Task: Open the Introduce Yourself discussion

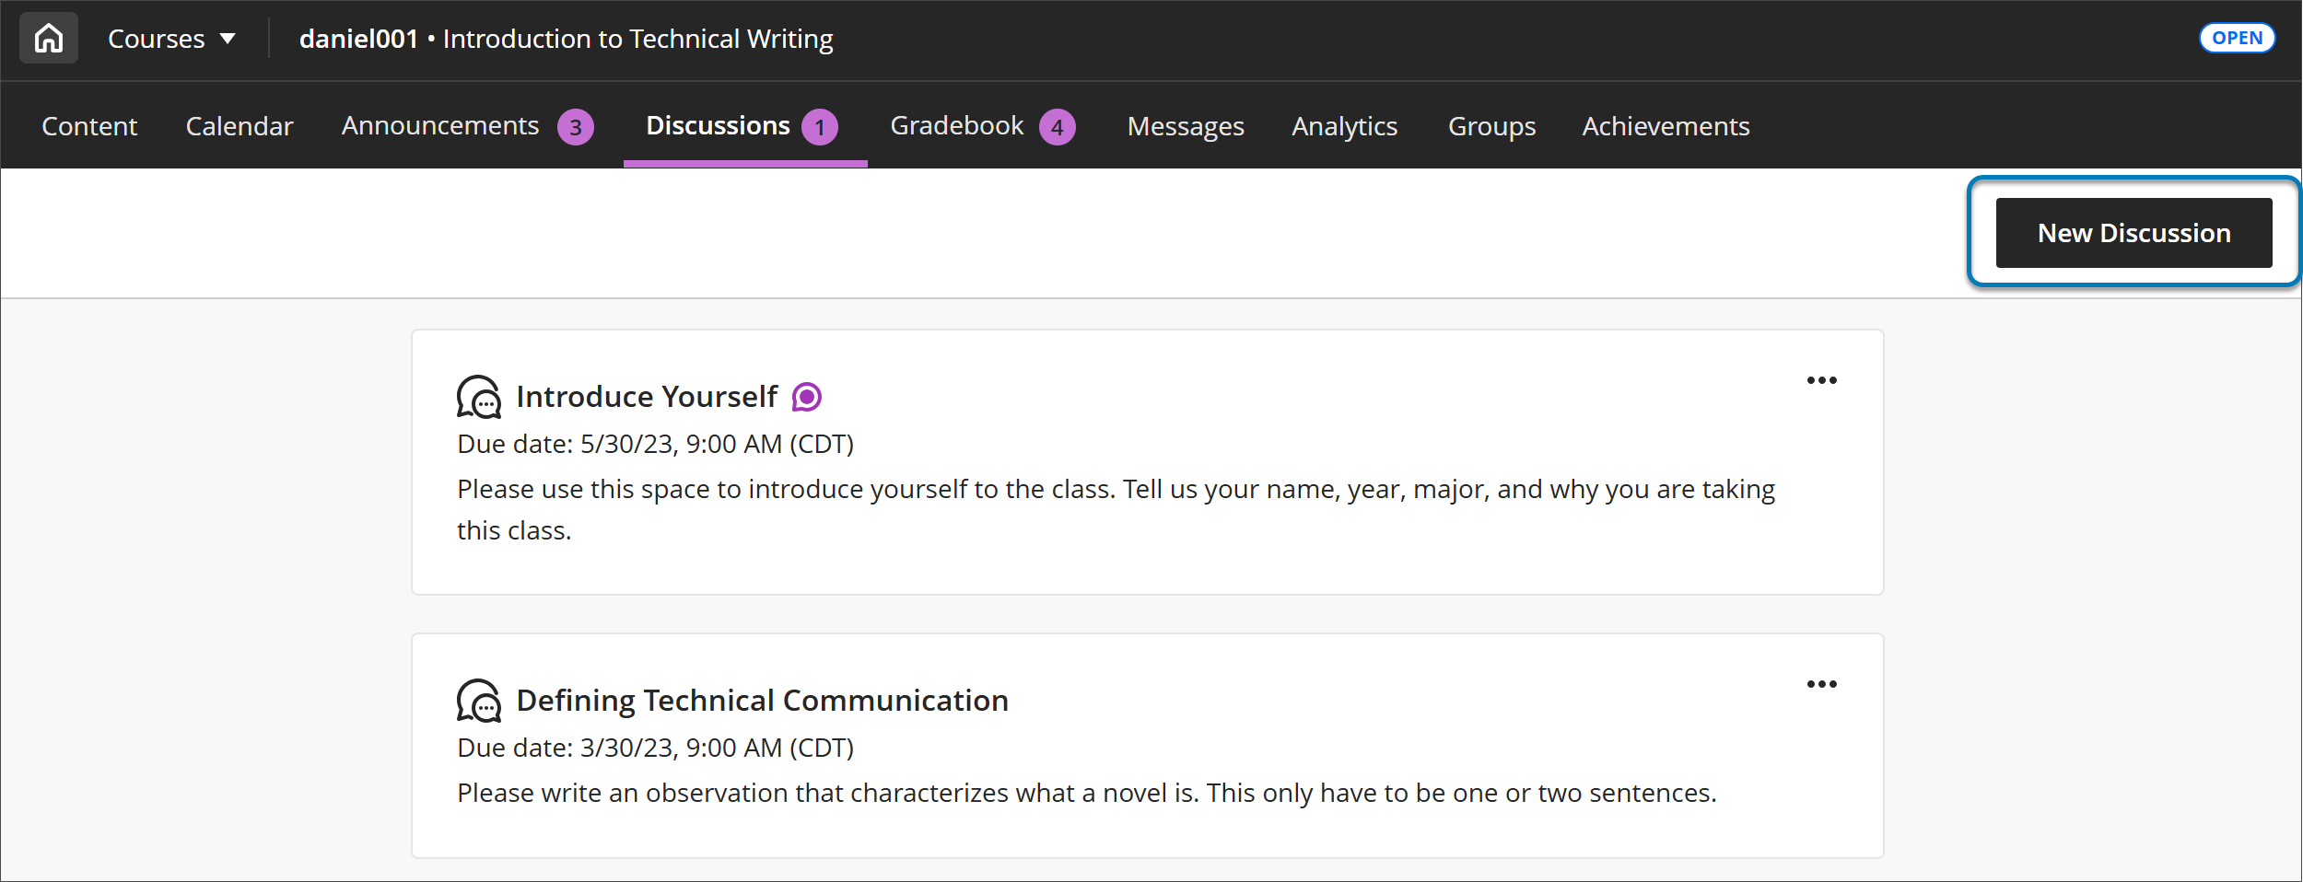Action: point(647,397)
